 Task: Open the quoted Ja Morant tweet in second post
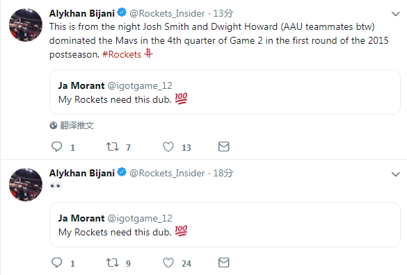click(225, 225)
